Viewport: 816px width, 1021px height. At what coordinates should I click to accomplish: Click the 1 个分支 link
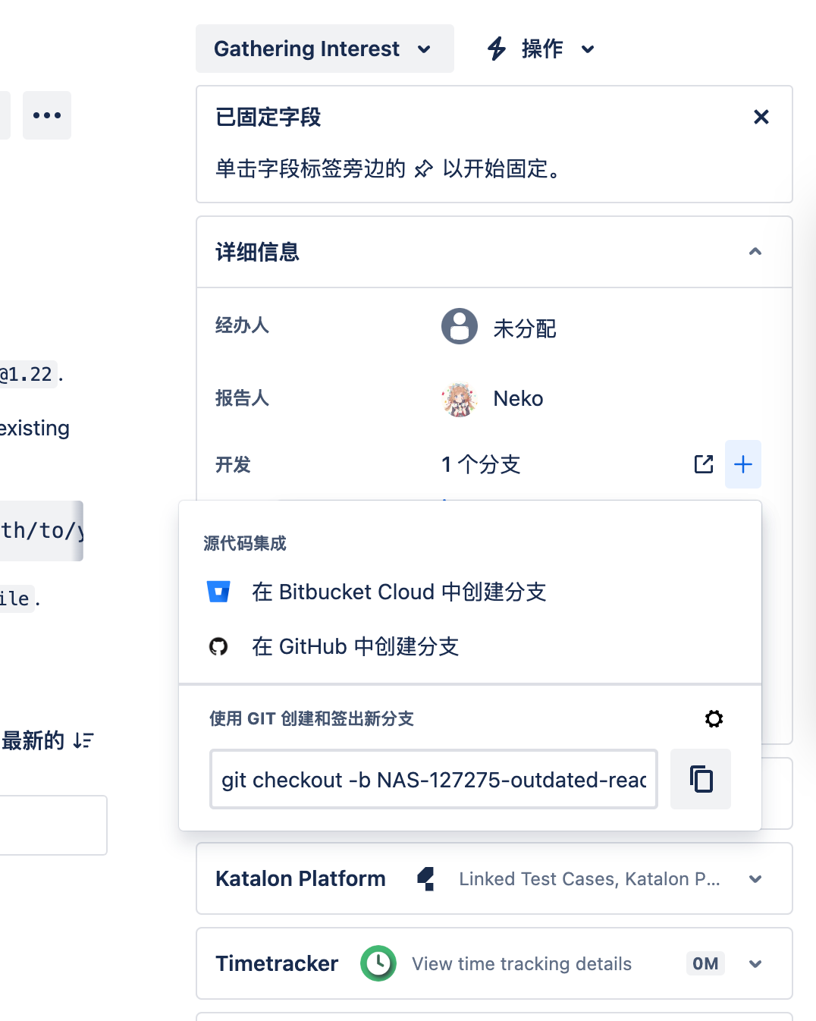pos(481,464)
